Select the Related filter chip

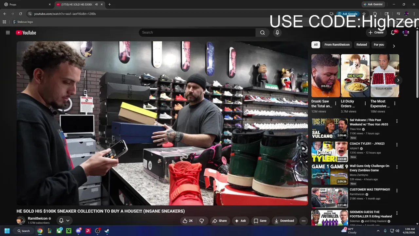(362, 45)
